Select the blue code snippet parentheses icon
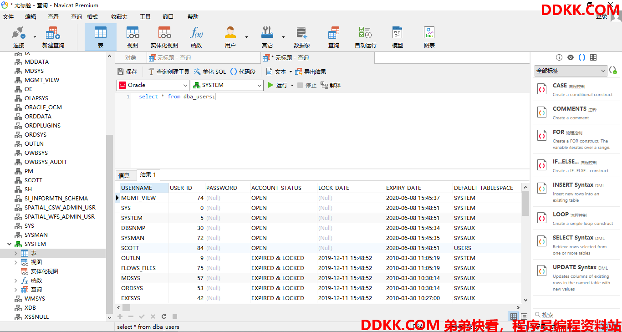Screen dimensions: 622x332 click(x=582, y=57)
